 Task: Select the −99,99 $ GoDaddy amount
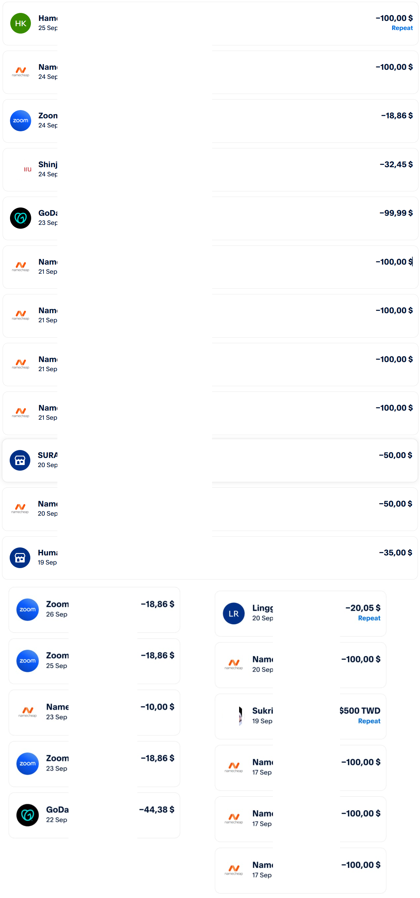(396, 213)
